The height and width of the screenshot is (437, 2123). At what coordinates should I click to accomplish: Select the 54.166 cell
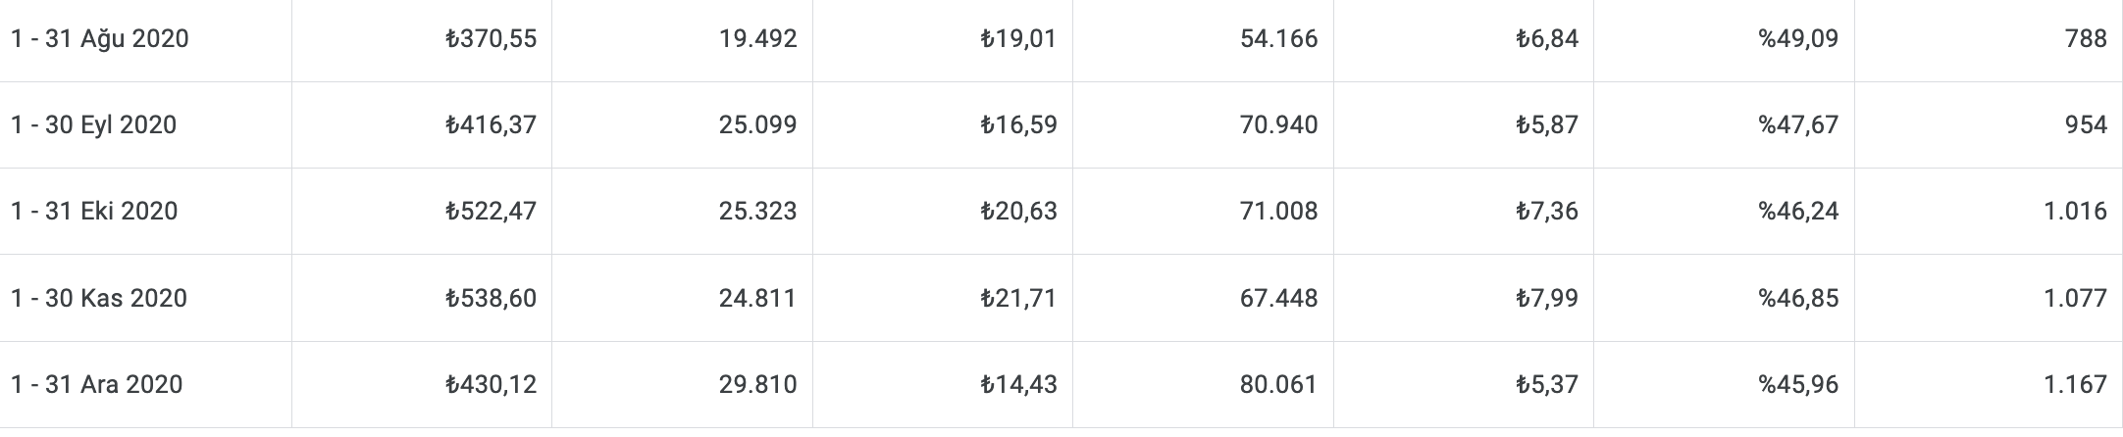click(x=1204, y=39)
